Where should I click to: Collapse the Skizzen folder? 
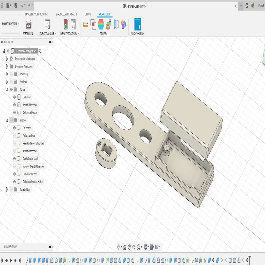click(7, 120)
